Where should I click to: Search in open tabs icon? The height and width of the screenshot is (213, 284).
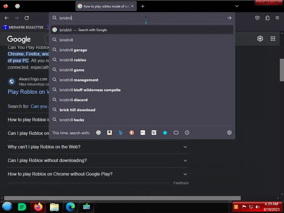pos(176,133)
